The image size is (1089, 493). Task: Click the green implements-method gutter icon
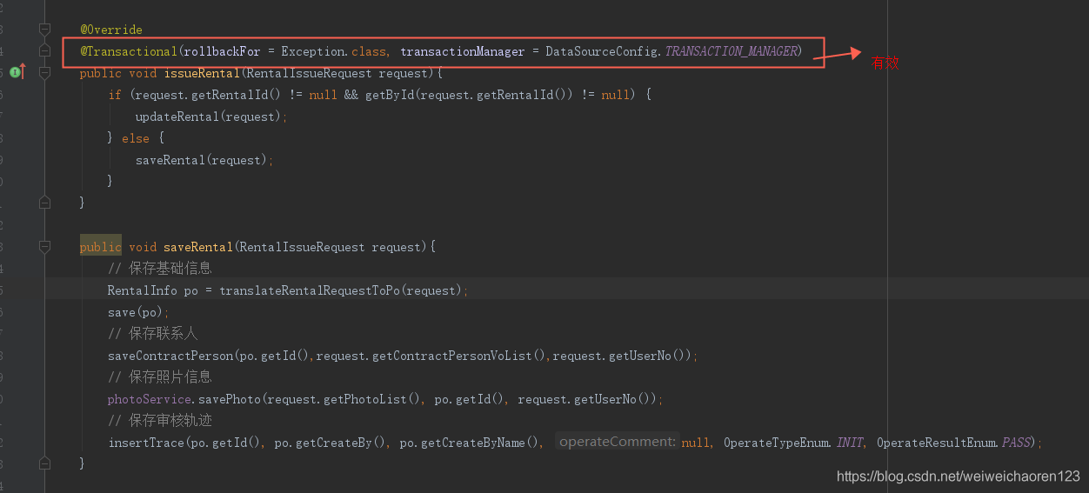pyautogui.click(x=15, y=72)
